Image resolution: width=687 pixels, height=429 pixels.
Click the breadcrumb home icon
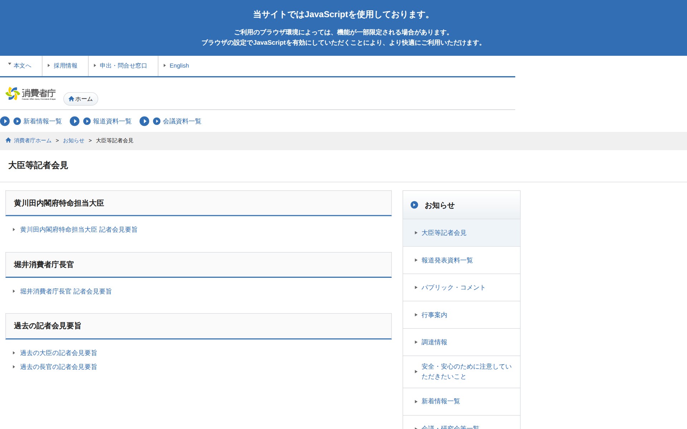click(8, 140)
